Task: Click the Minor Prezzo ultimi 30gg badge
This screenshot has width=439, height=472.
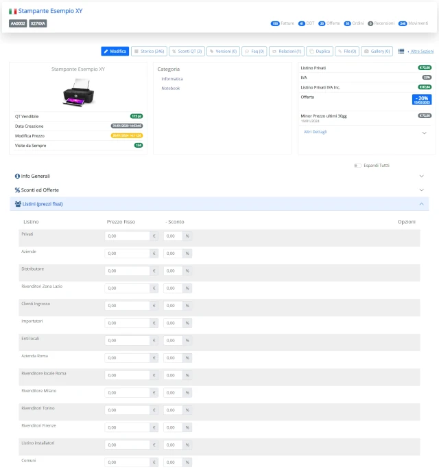Action: [425, 115]
